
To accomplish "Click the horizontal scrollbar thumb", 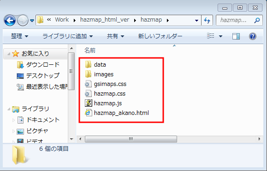I will [x=131, y=139].
